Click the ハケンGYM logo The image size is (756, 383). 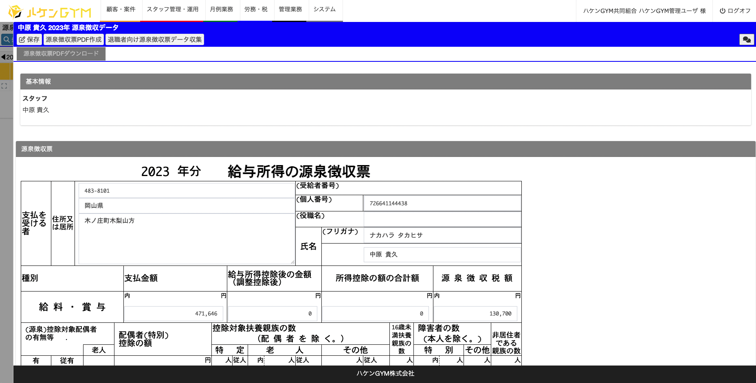pyautogui.click(x=50, y=12)
